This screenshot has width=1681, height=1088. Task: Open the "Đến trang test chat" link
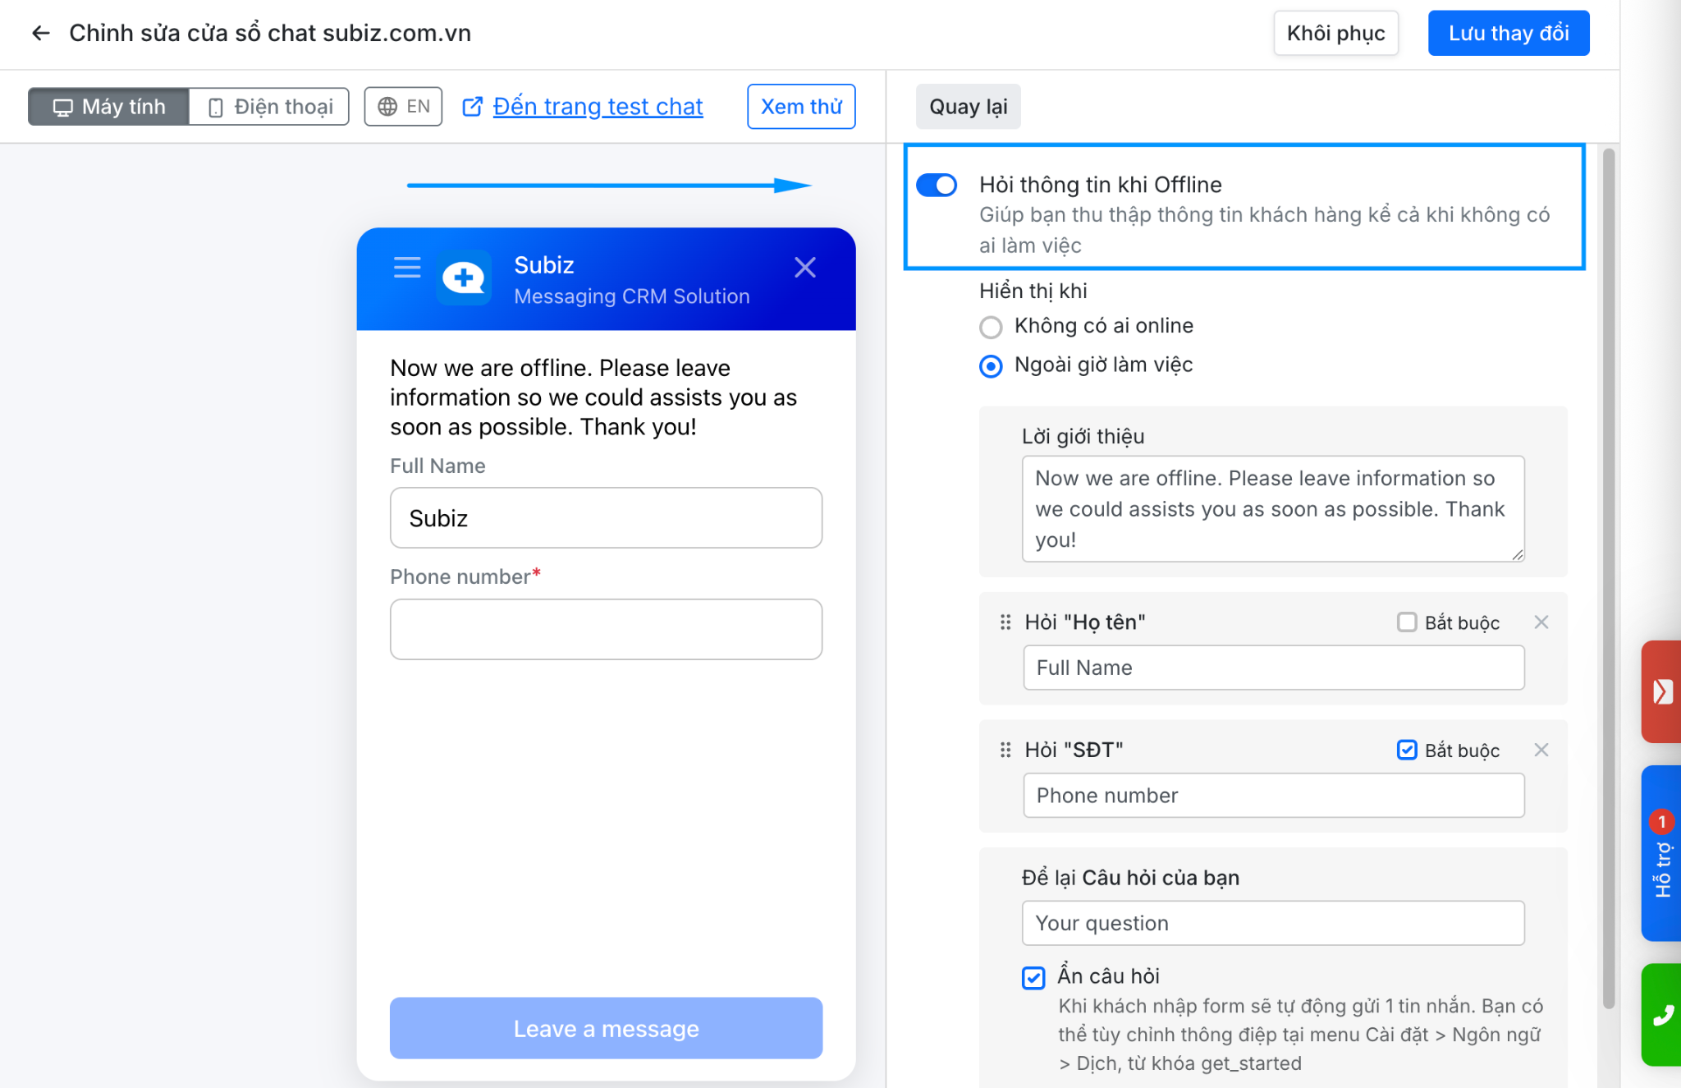tap(597, 107)
